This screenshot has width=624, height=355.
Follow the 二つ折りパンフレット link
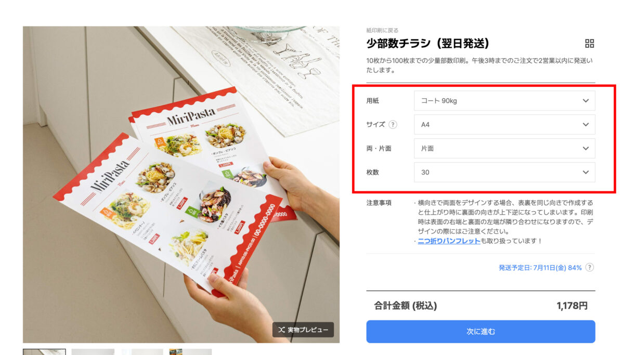pyautogui.click(x=449, y=241)
